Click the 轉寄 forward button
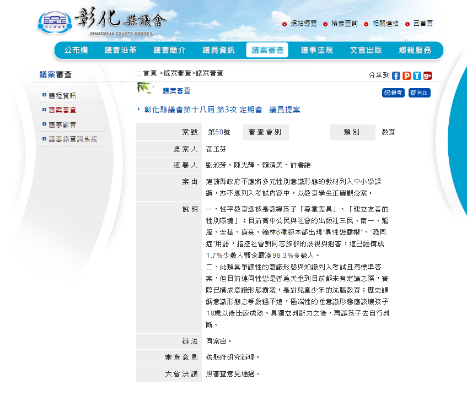The image size is (467, 396). [393, 93]
